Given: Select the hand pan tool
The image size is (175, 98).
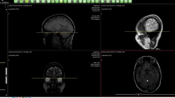Looking at the screenshot, I should coord(61,1).
